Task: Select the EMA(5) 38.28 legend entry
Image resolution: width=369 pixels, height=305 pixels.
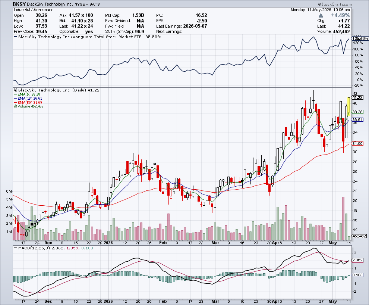Action: pos(27,94)
